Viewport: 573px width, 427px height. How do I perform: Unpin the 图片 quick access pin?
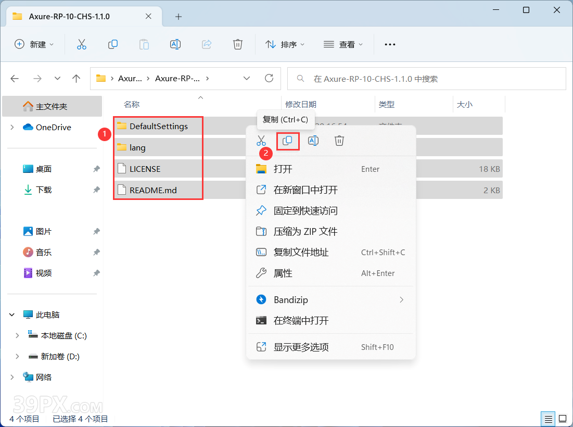pos(96,231)
